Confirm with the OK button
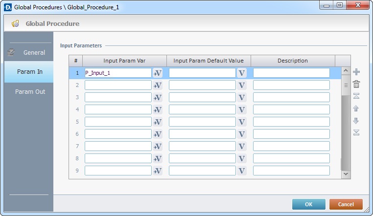Image resolution: width=373 pixels, height=216 pixels. click(309, 204)
